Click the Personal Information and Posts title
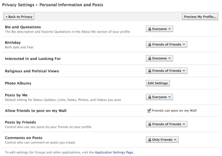Image resolution: width=222 pixels, height=156 pixels. [71, 5]
